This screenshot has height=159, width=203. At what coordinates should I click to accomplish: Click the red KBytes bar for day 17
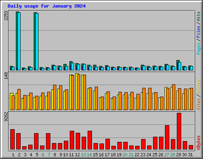107,144
